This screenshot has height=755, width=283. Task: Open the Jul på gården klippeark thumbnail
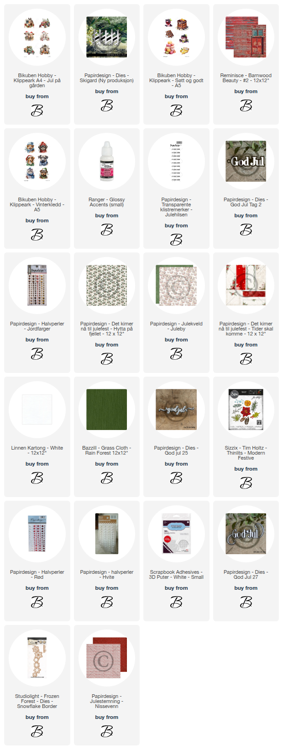37,37
